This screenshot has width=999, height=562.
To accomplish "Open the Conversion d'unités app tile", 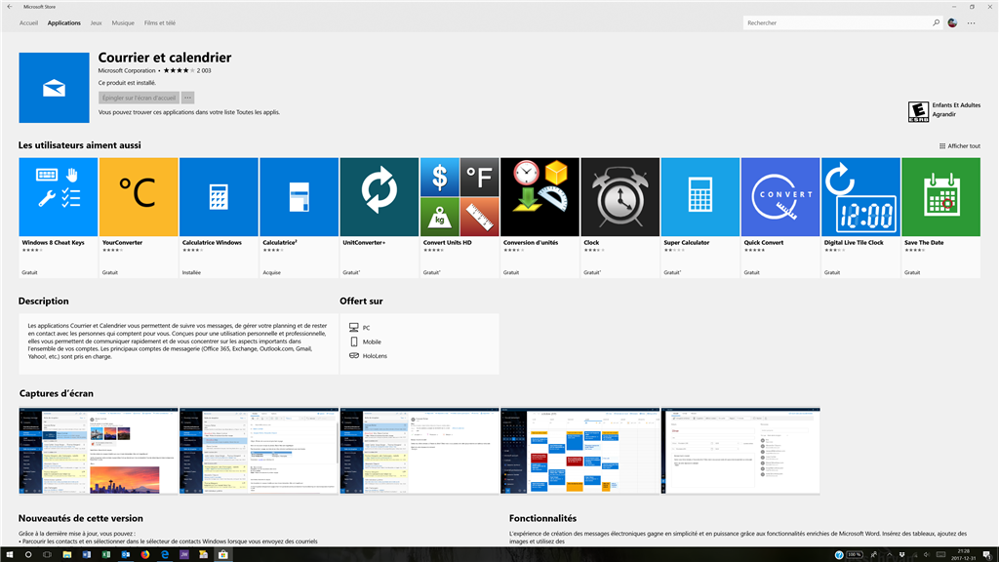I will pos(539,218).
